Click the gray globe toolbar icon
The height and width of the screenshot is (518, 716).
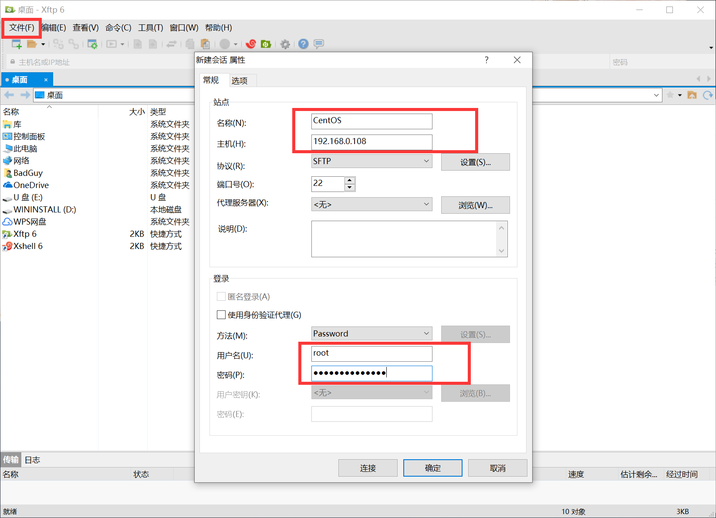(225, 44)
